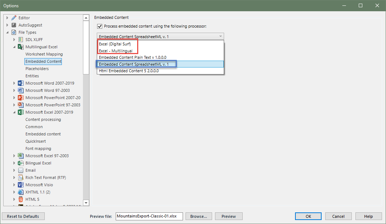
Task: Select Worksheet Mapping under Multilingual Excel
Action: 44,54
